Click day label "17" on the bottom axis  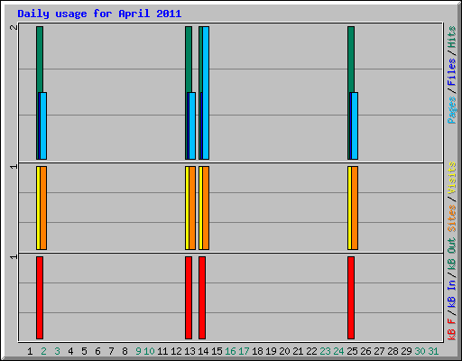pyautogui.click(x=244, y=351)
